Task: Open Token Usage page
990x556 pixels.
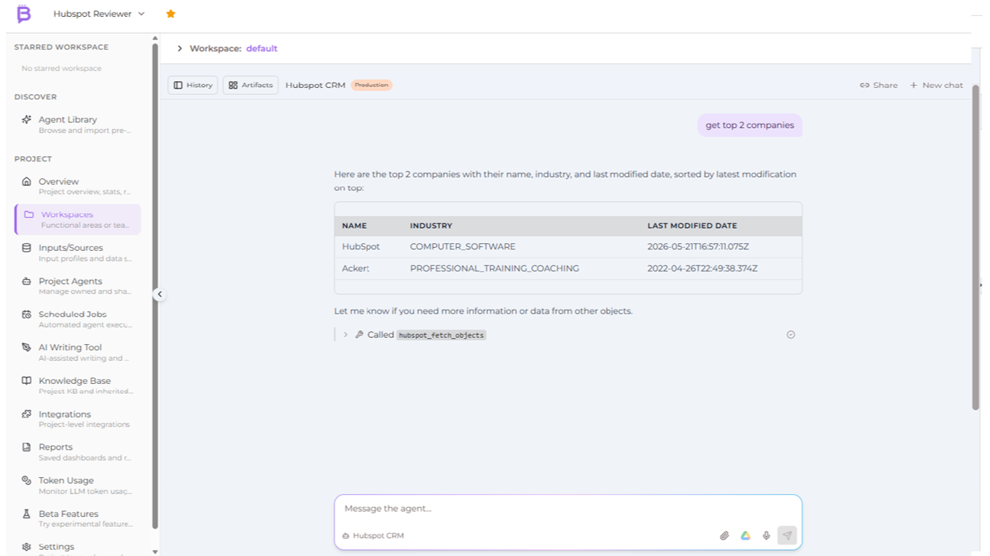Action: pyautogui.click(x=77, y=485)
